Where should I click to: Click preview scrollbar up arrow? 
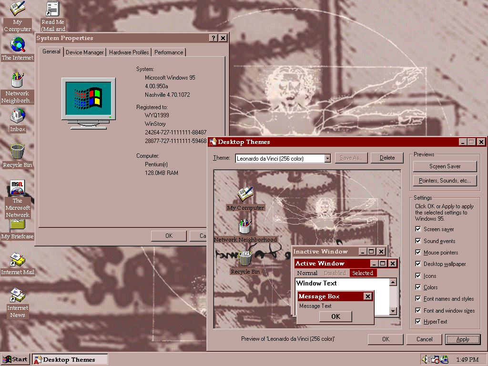[393, 282]
